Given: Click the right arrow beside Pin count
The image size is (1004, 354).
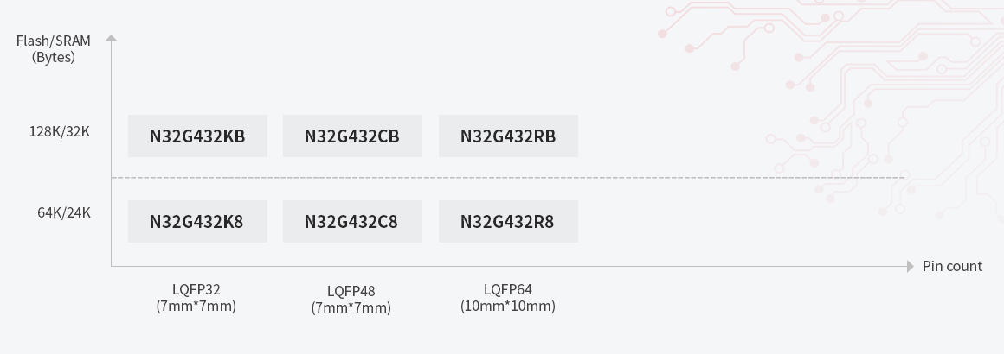Looking at the screenshot, I should (x=910, y=266).
